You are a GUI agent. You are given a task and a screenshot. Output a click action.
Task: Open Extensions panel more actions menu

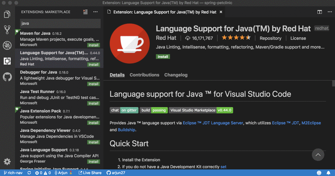click(x=96, y=12)
